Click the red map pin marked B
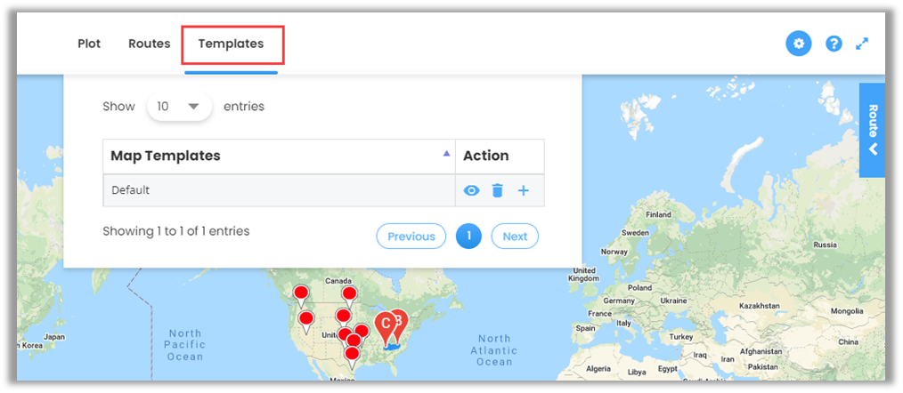 click(399, 320)
